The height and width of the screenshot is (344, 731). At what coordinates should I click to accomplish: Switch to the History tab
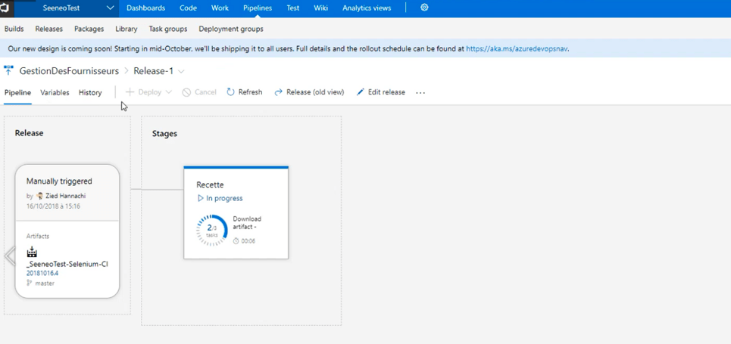point(90,92)
